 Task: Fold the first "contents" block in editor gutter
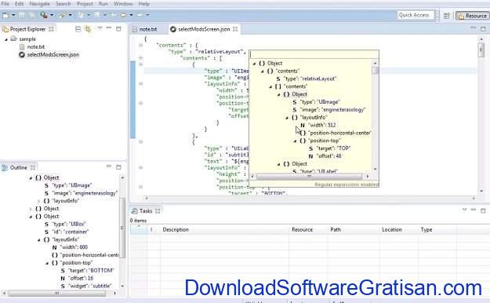click(140, 45)
